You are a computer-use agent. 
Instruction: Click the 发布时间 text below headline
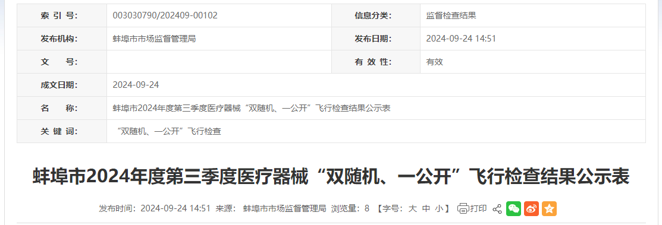(x=155, y=208)
